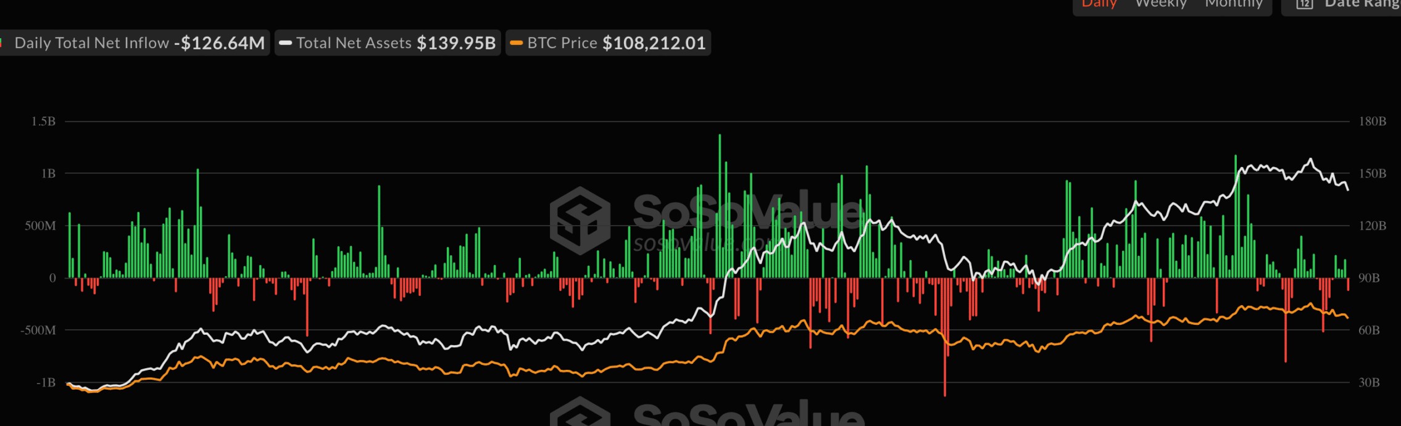Click the $108,212.01 BTC price value
1401x426 pixels.
pyautogui.click(x=654, y=43)
